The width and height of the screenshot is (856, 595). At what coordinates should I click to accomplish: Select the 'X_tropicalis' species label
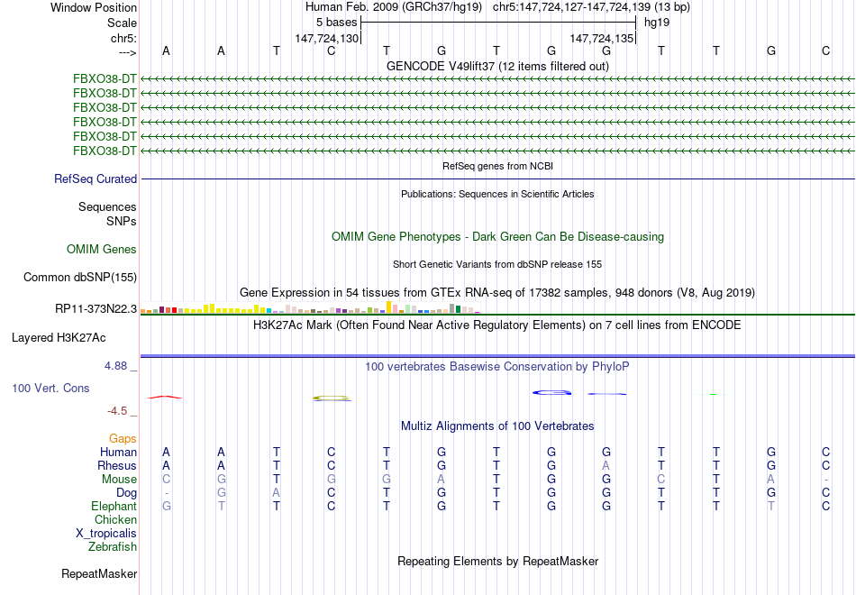click(x=106, y=534)
